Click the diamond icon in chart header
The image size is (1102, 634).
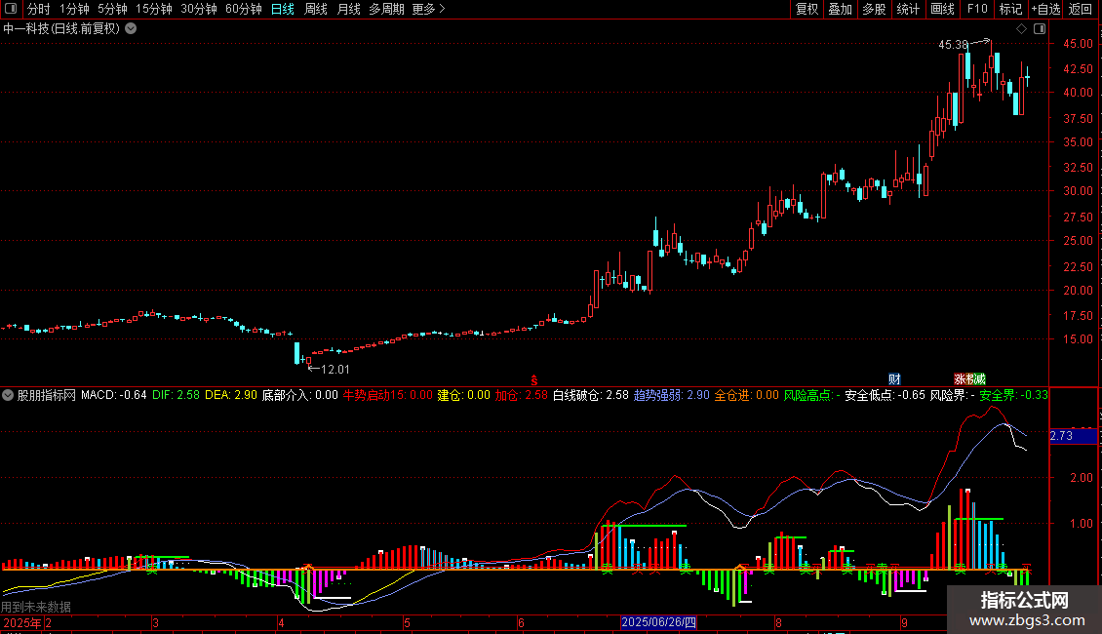click(1021, 29)
